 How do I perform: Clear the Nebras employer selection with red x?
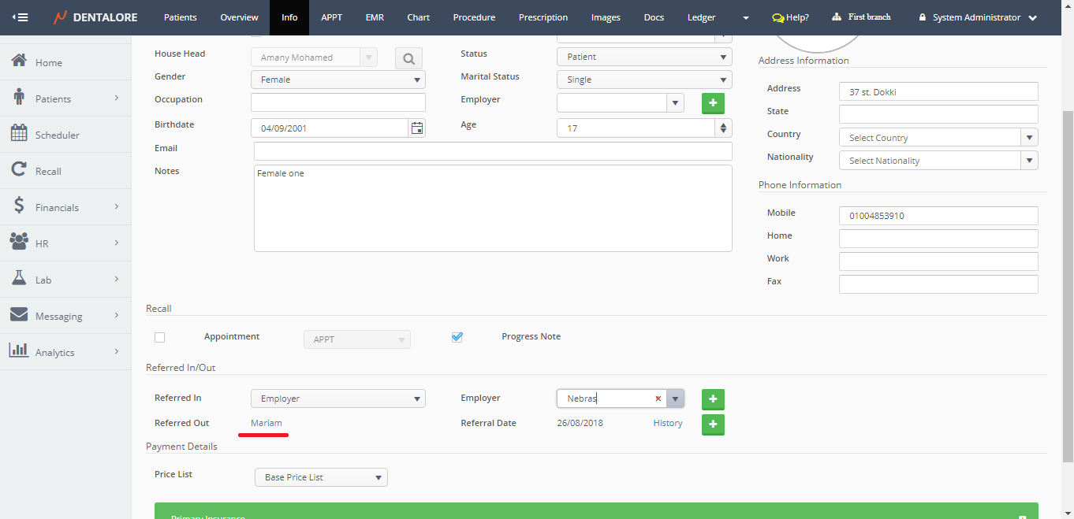(658, 399)
